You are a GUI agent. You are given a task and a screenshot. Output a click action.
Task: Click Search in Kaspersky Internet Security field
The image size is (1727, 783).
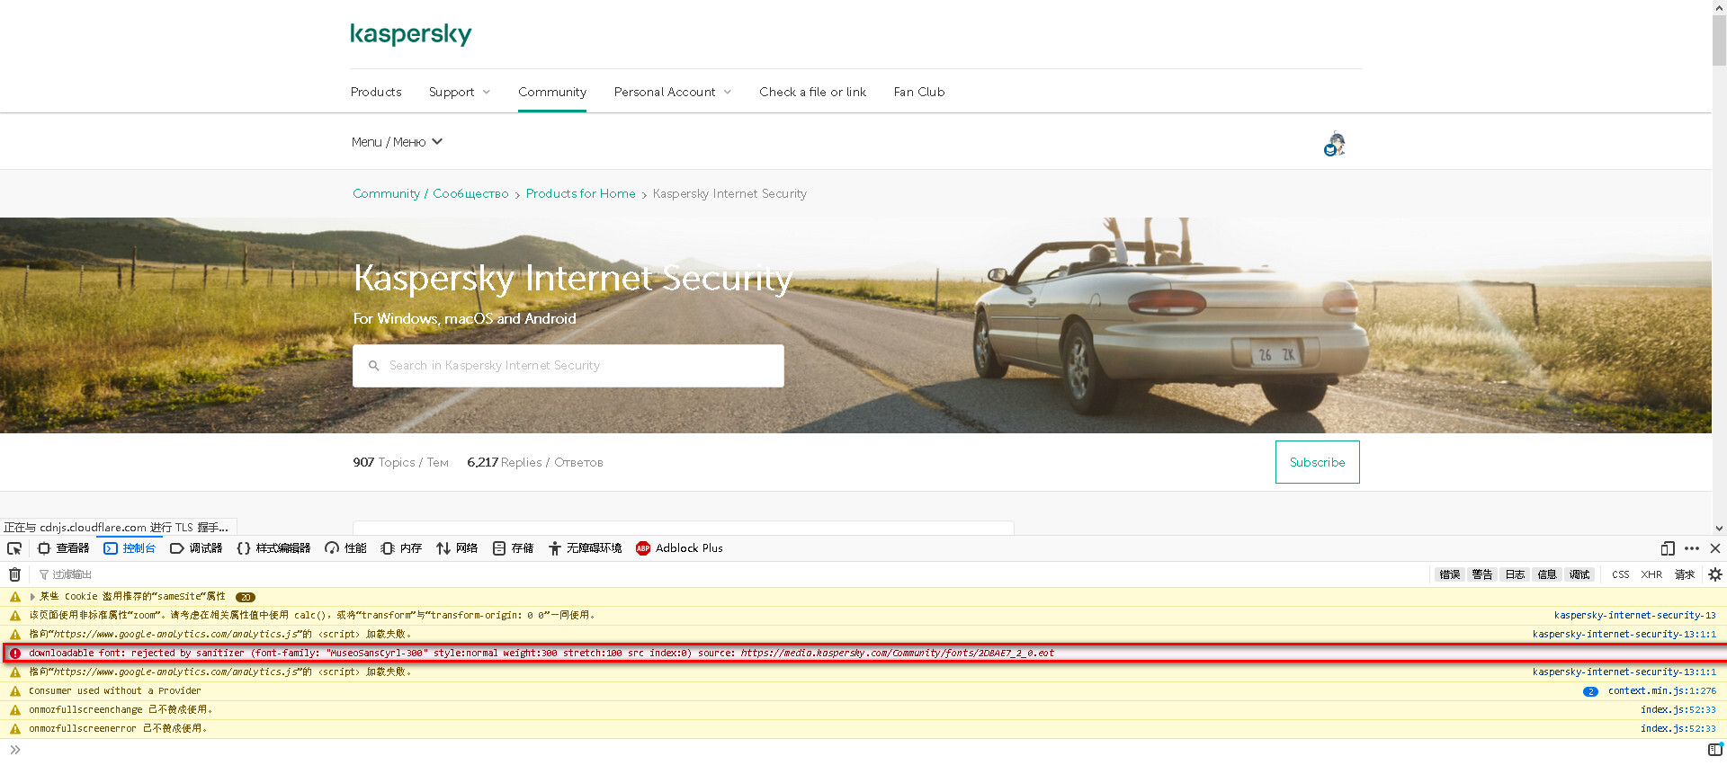pyautogui.click(x=576, y=366)
